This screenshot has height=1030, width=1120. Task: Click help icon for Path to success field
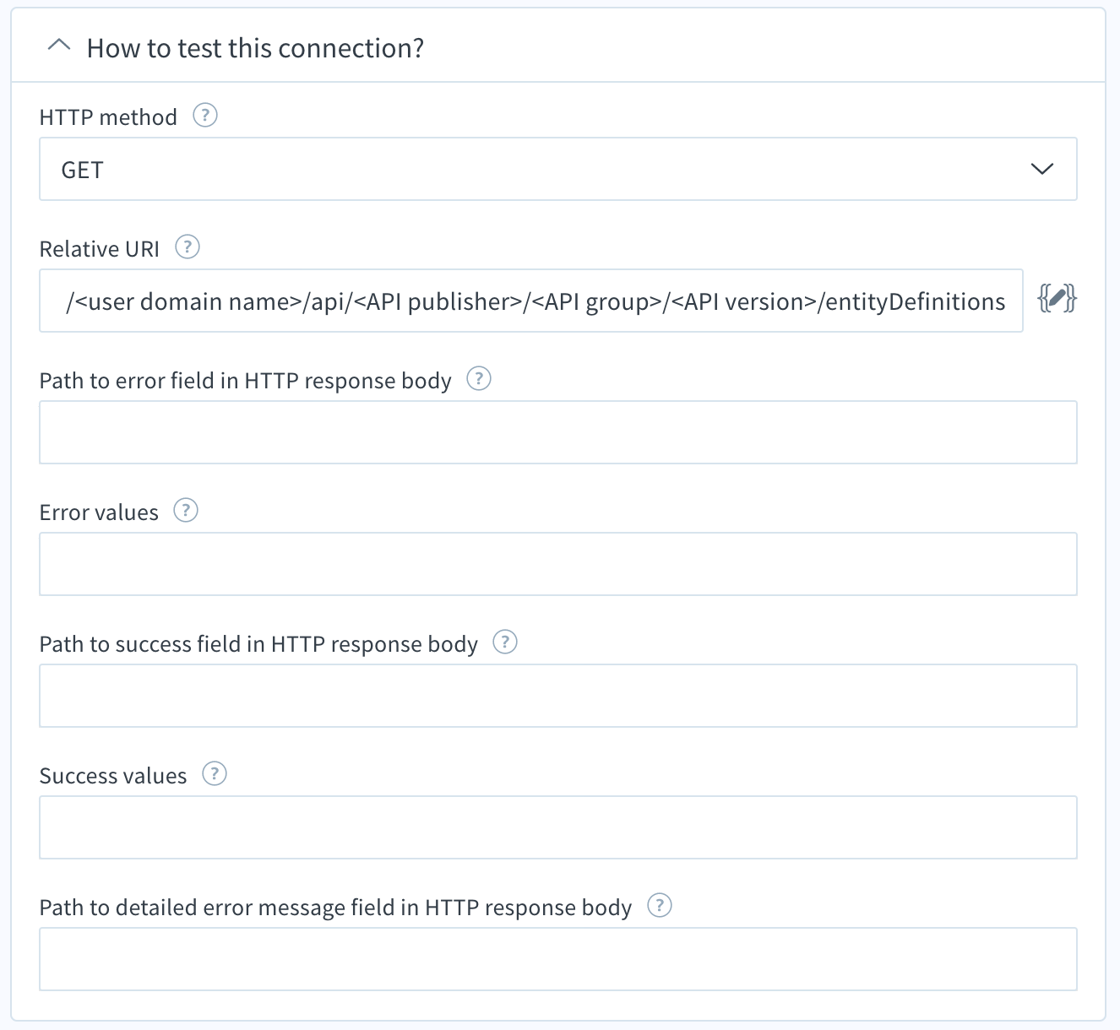tap(505, 642)
